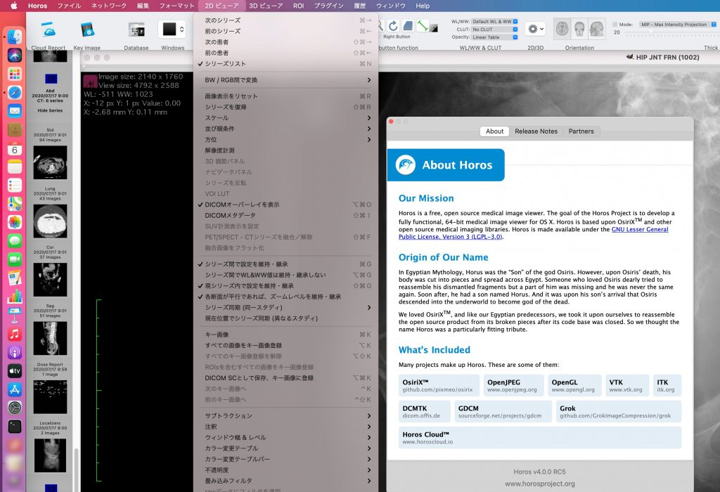The image size is (720, 492).
Task: Open the CLUT dropdown
Action: point(494,30)
